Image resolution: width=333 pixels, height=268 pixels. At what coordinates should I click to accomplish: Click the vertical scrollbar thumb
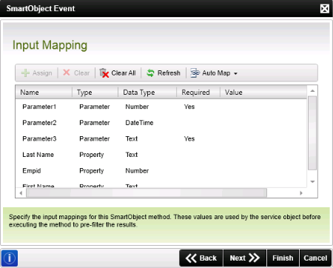pos(312,133)
